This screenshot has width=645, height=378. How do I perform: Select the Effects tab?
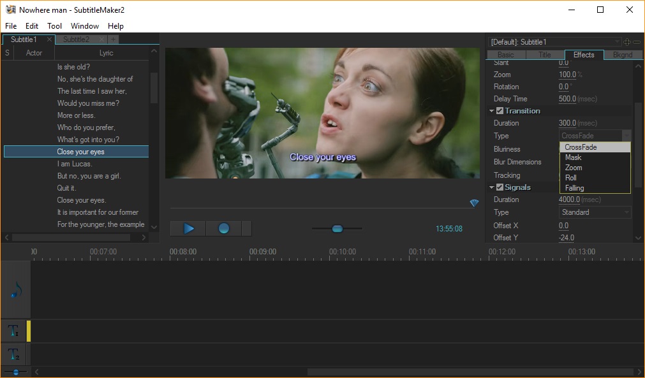[584, 55]
